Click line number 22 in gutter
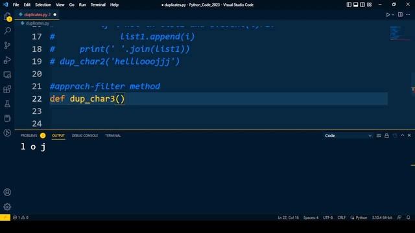The image size is (415, 233). 37,99
